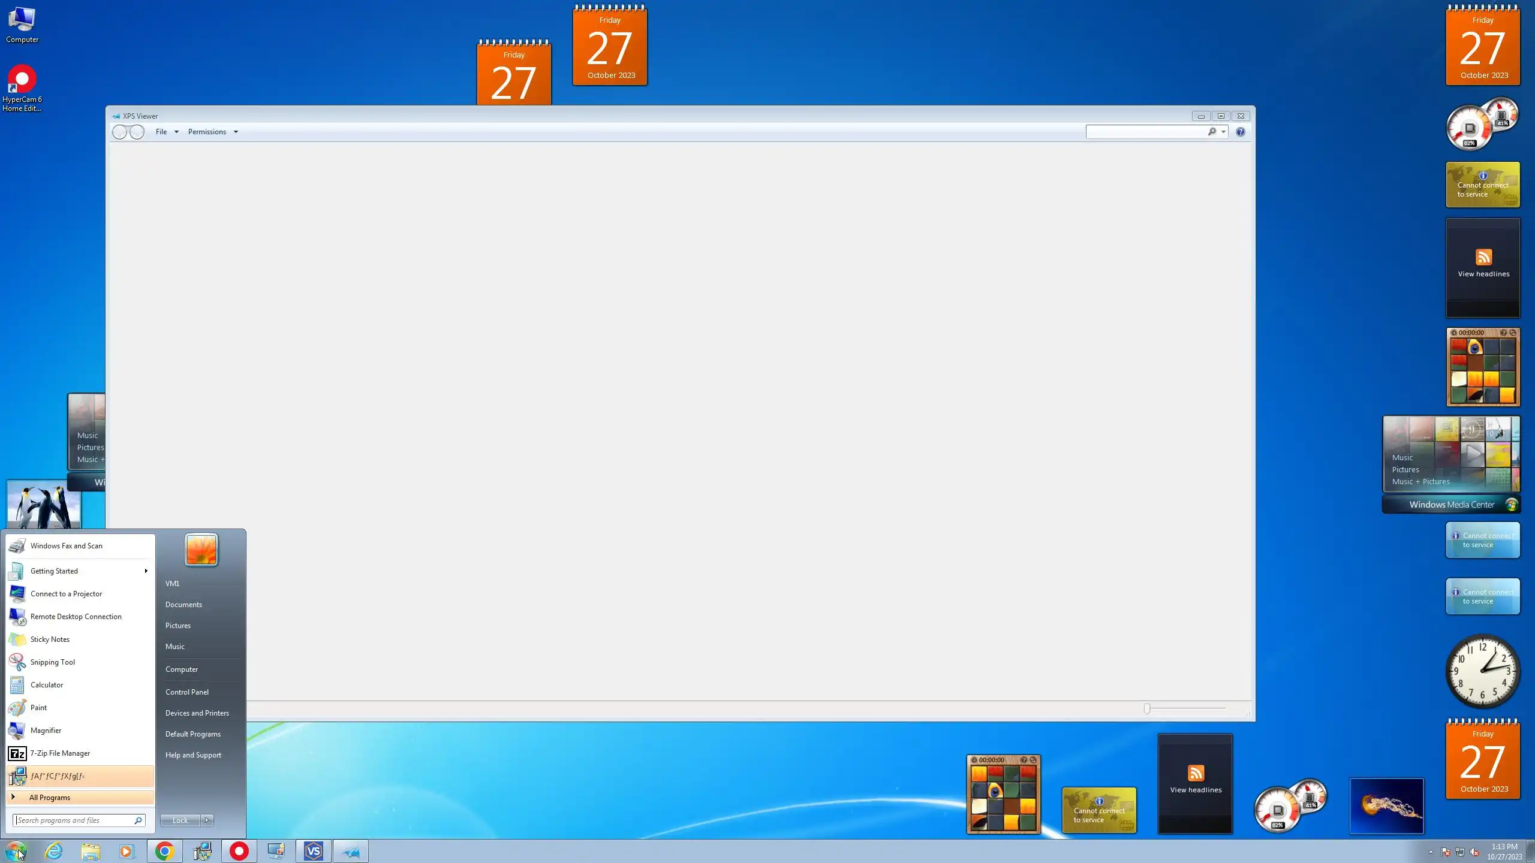Select Devices and Printers in Start menu
The image size is (1535, 863).
click(197, 713)
